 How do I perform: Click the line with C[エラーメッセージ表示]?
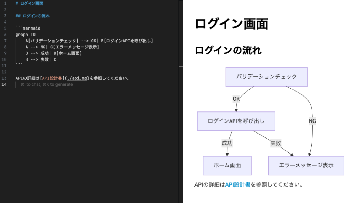click(63, 47)
